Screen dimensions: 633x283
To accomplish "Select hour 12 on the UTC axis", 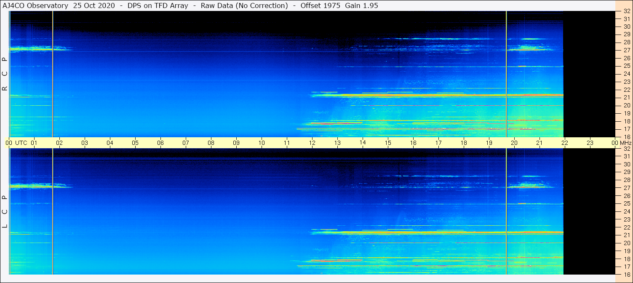I will [312, 143].
